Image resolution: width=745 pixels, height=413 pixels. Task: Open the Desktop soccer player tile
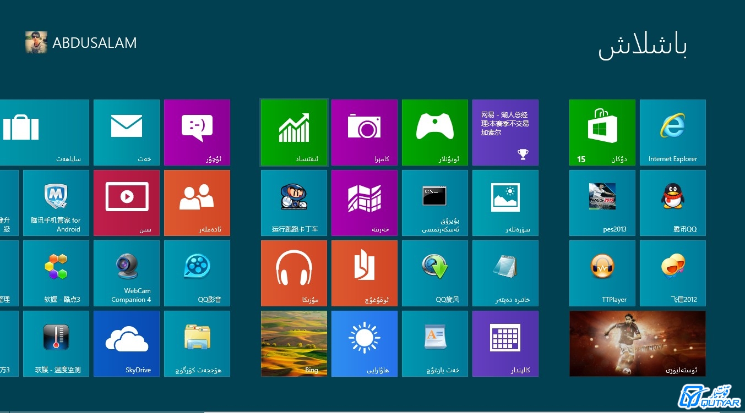(638, 344)
